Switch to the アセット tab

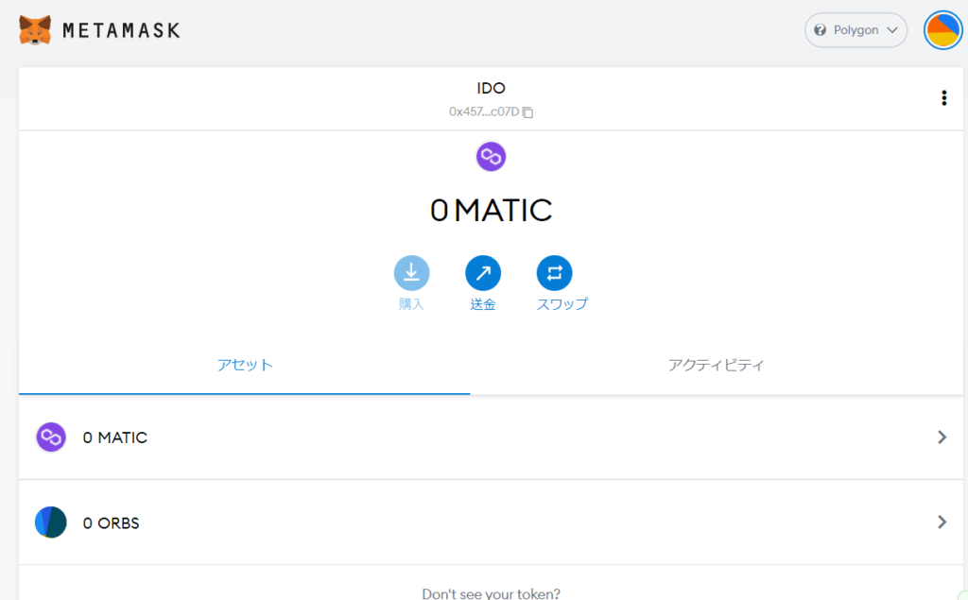[245, 365]
